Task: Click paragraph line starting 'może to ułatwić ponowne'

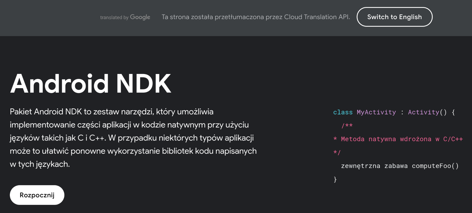Action: (x=133, y=151)
